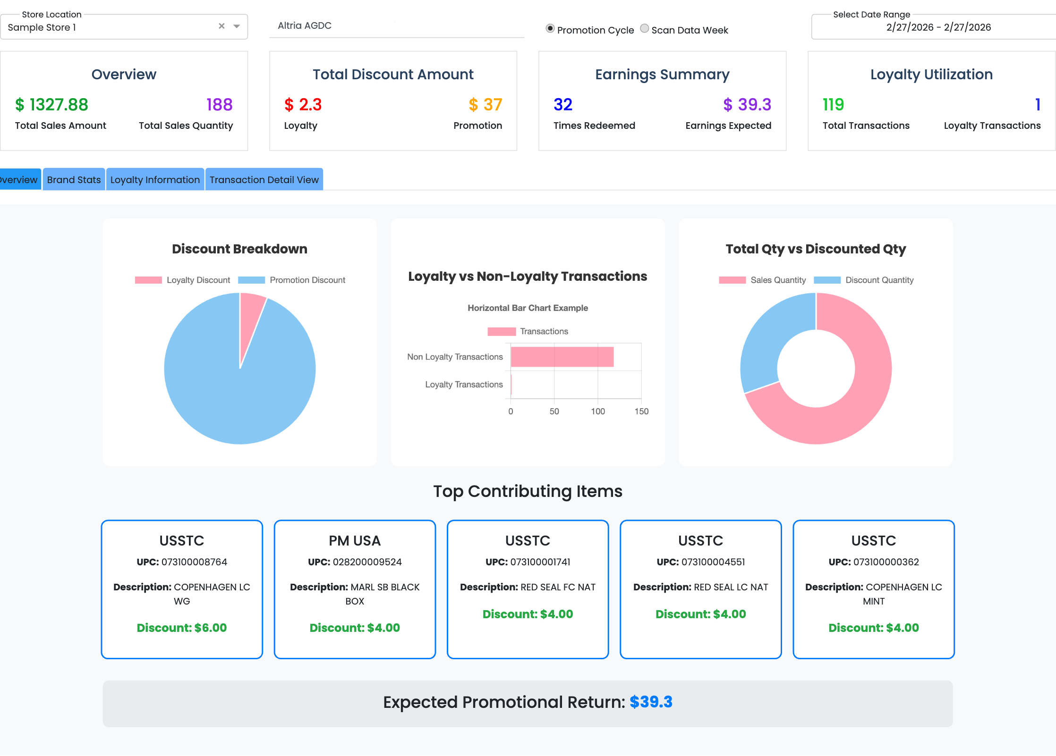Toggle Discount Quantity legend swatch
1056x756 pixels.
click(x=827, y=280)
